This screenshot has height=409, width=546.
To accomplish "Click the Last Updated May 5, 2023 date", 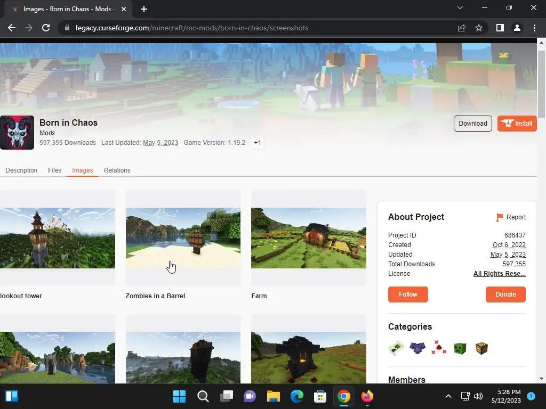I will [x=160, y=143].
